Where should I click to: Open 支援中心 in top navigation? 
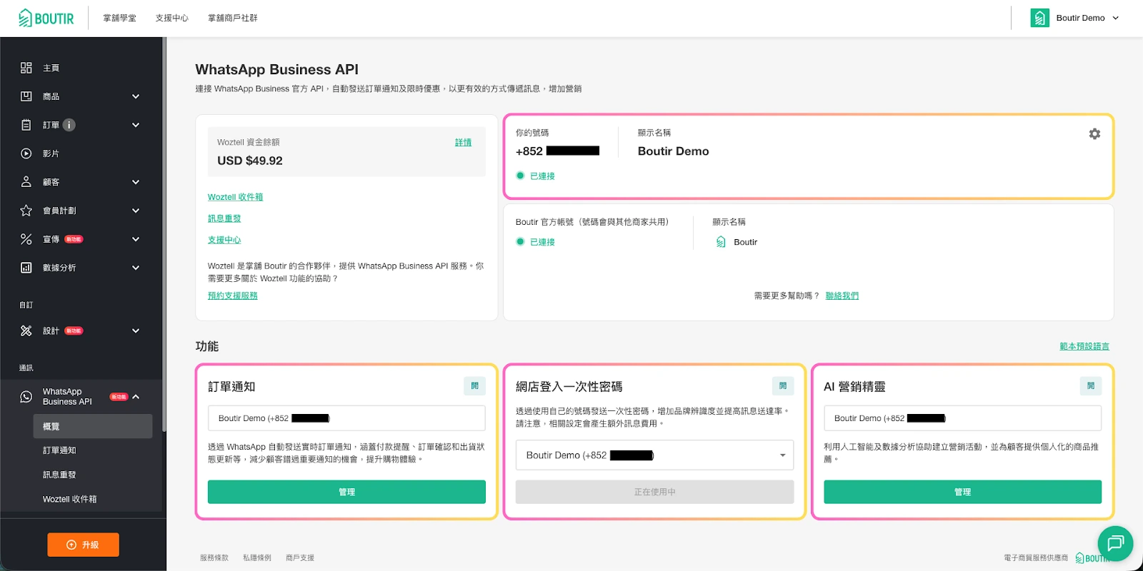(172, 18)
